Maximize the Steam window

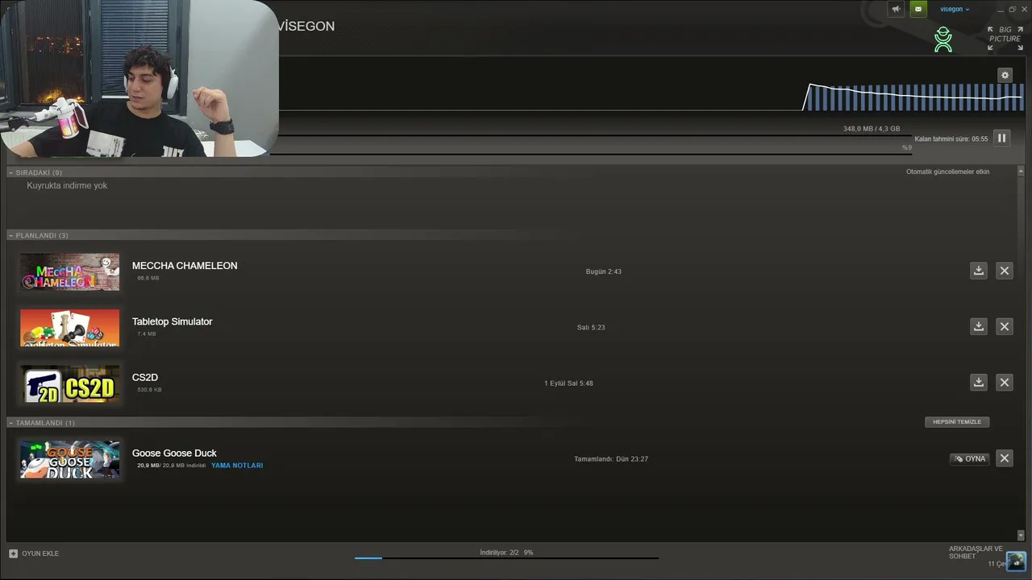[1012, 10]
